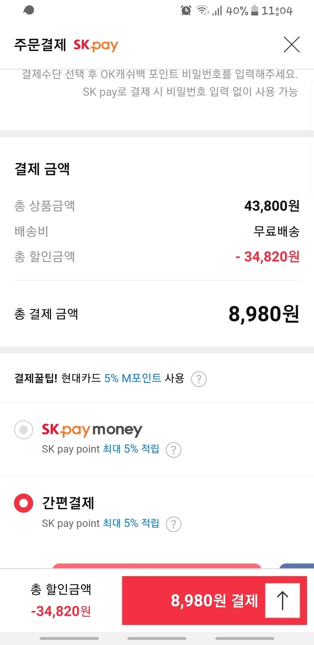Tap the 간편결제 option label
Screen dimensions: 314x645
click(x=68, y=503)
